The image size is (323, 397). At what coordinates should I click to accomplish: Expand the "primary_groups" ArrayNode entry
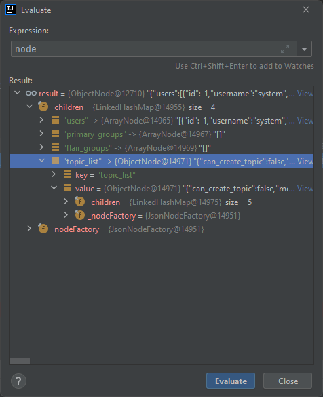pos(42,134)
